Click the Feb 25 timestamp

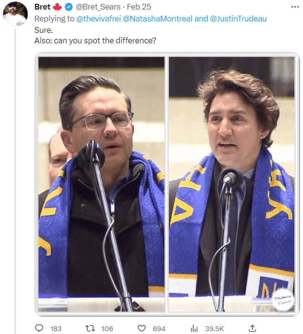click(x=139, y=7)
